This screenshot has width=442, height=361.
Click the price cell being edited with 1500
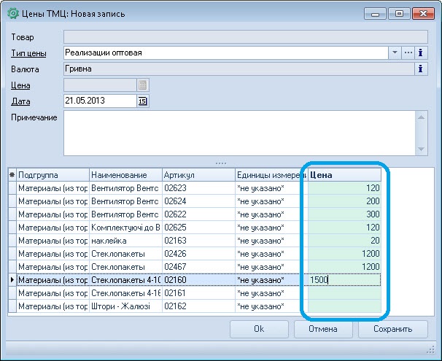[344, 280]
